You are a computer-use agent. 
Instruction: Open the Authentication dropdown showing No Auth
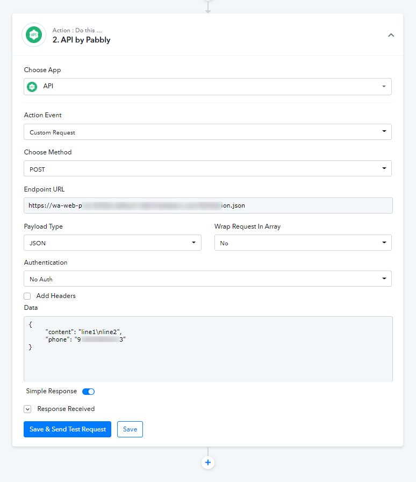point(207,279)
